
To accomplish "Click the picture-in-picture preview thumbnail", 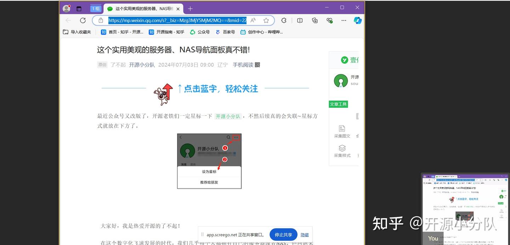I will click(465, 209).
